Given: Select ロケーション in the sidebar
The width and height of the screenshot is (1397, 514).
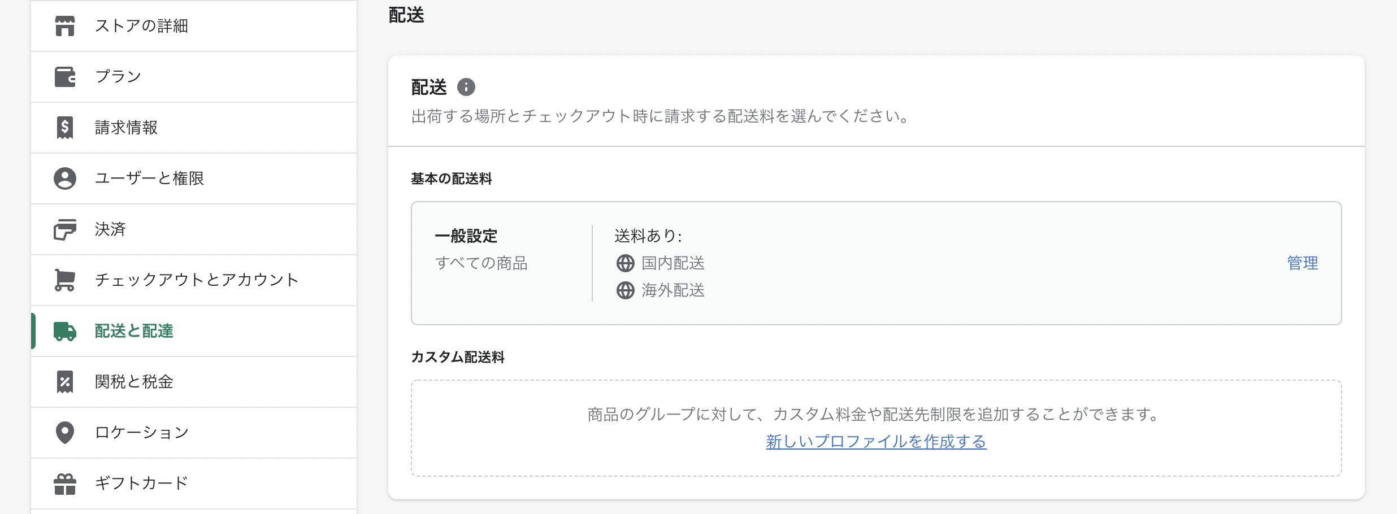Looking at the screenshot, I should pos(142,433).
